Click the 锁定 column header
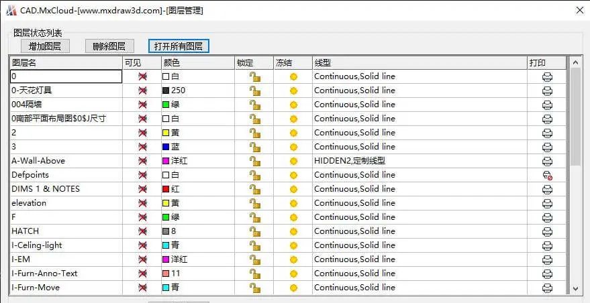Screen dimensions: 590x303 254,63
